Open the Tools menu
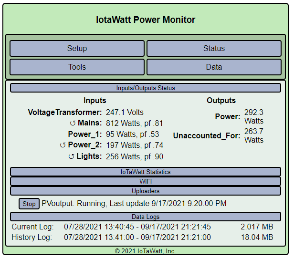294x259 pixels. point(77,67)
